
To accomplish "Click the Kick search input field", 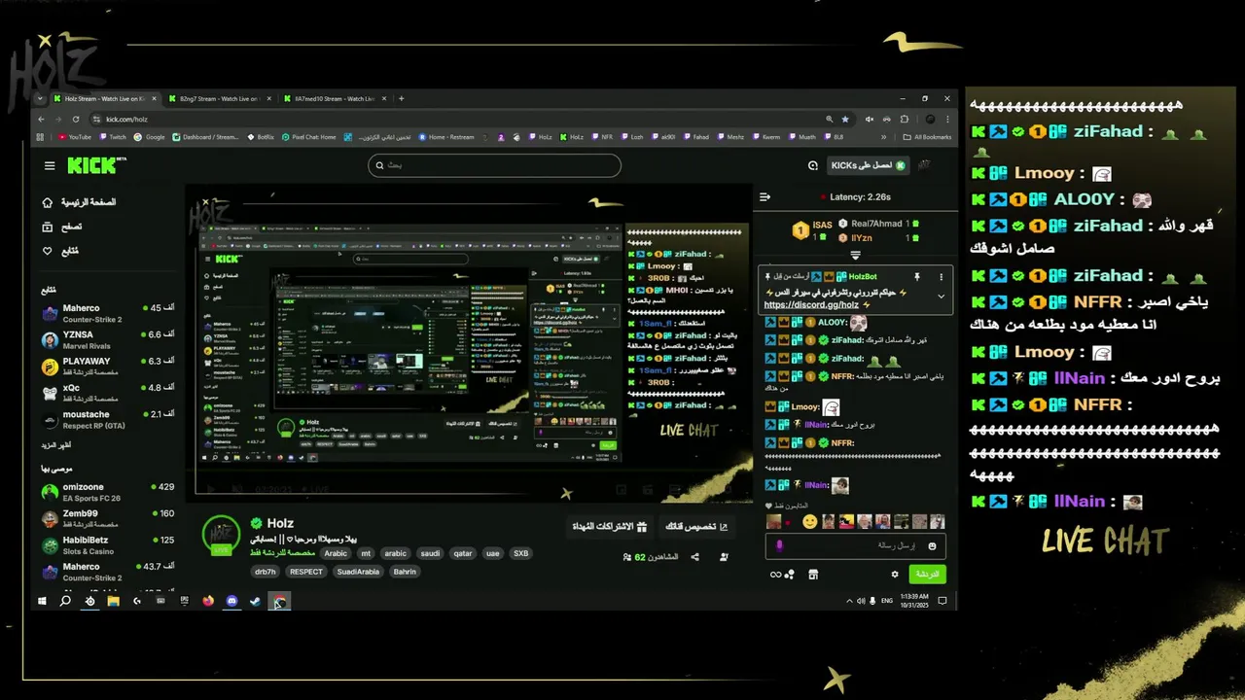I will click(x=494, y=165).
